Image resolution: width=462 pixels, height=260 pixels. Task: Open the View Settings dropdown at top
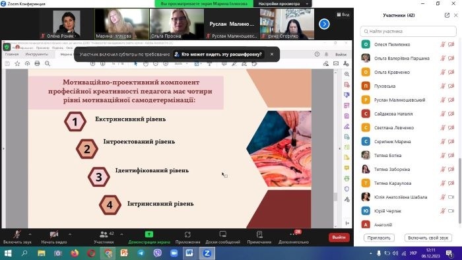[282, 3]
